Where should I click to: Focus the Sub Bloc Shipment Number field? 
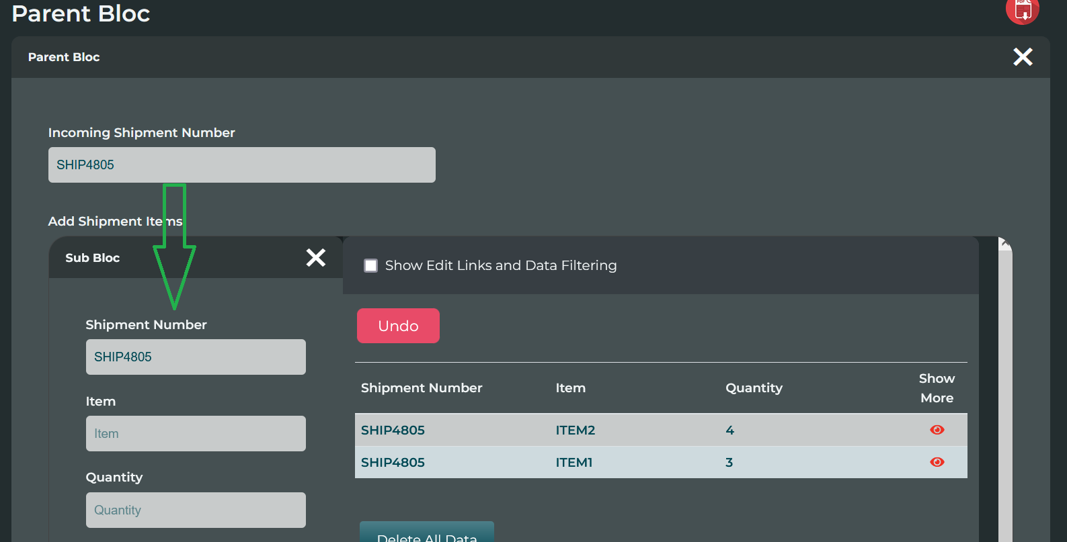196,357
